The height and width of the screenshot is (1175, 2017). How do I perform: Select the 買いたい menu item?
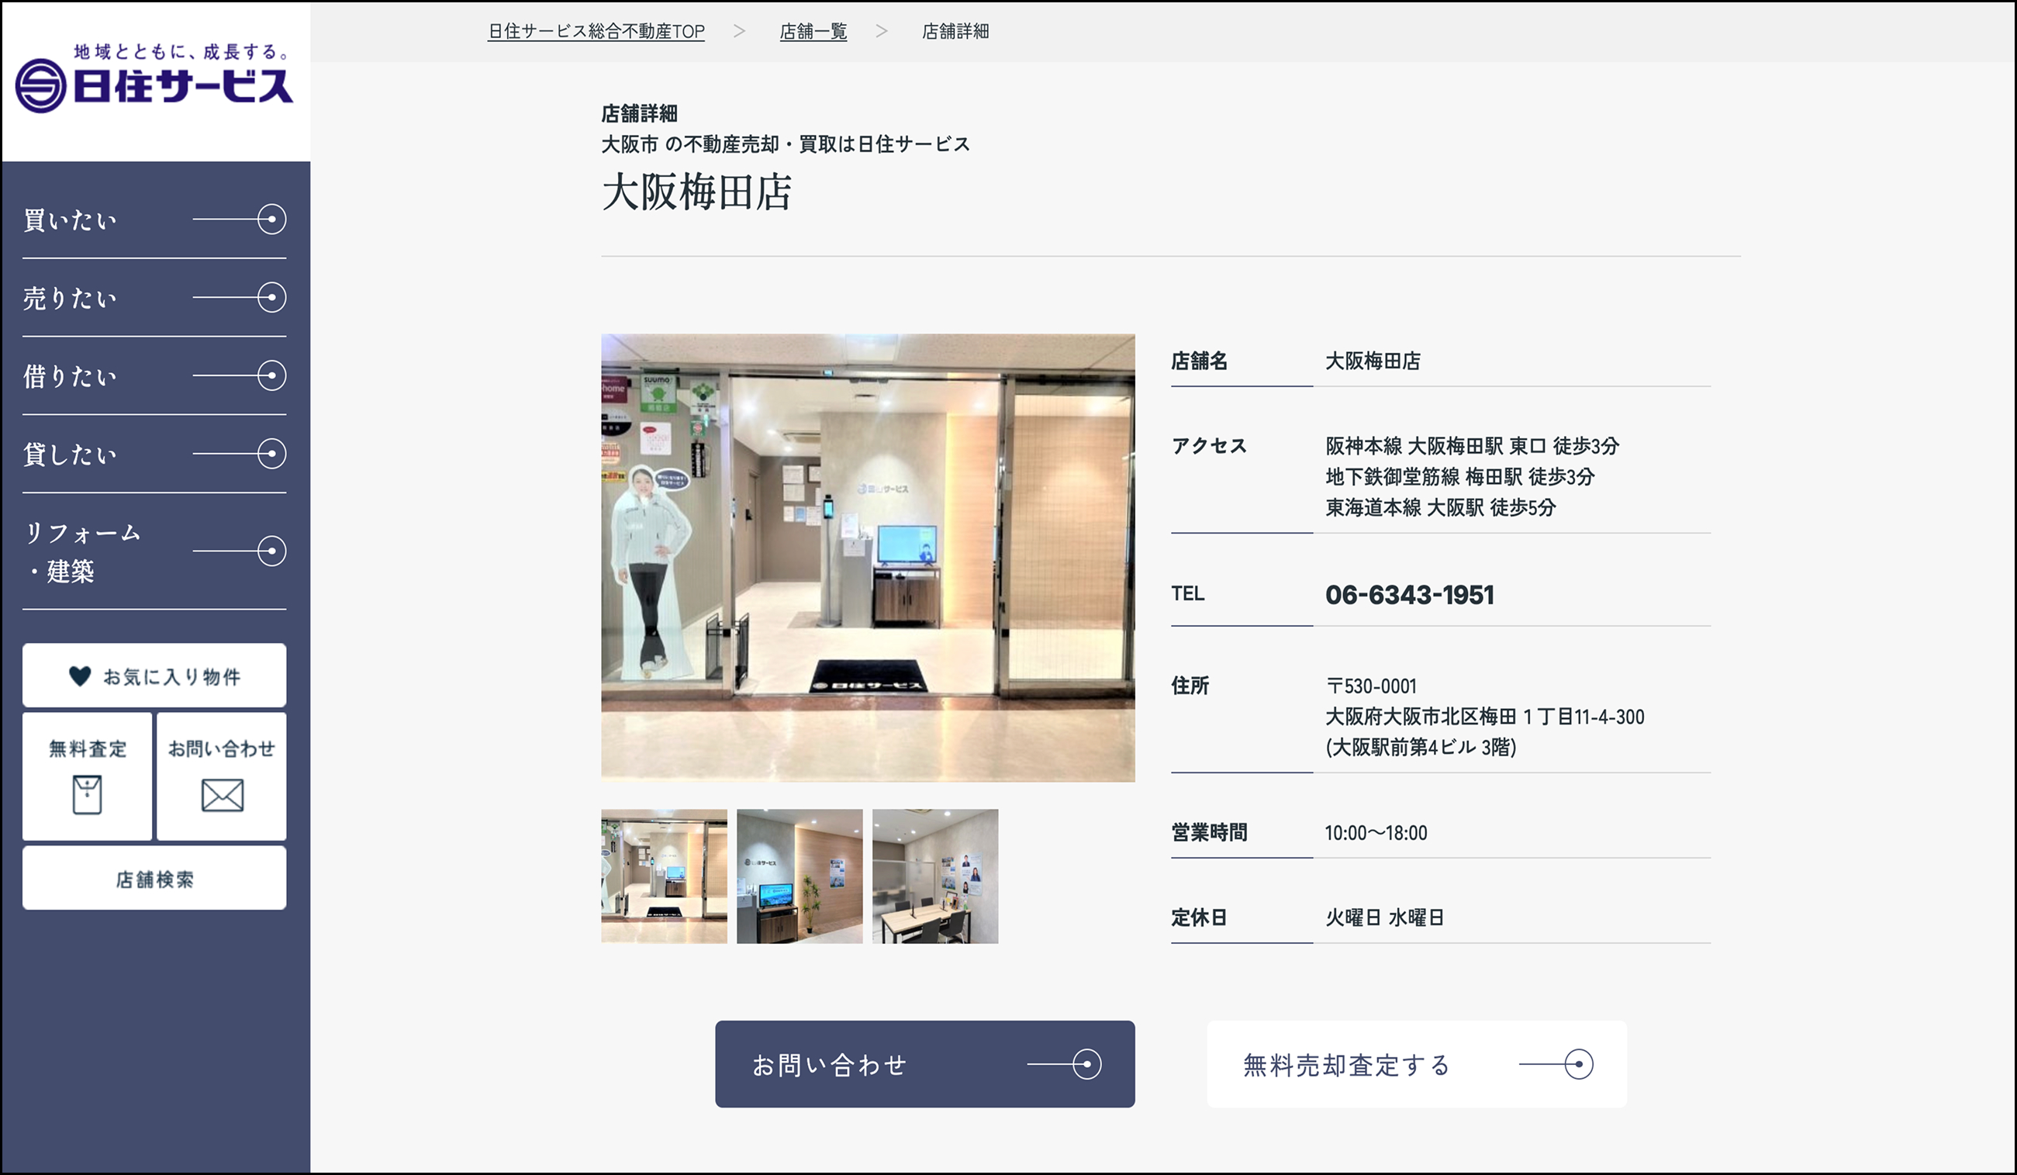click(71, 220)
